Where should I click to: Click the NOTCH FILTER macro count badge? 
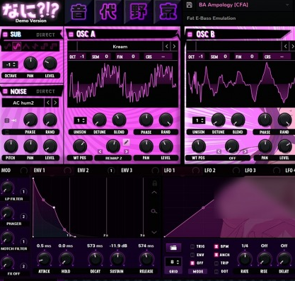point(23,241)
